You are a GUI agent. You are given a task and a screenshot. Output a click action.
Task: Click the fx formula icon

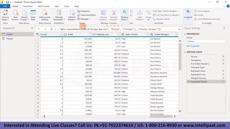pos(51,29)
